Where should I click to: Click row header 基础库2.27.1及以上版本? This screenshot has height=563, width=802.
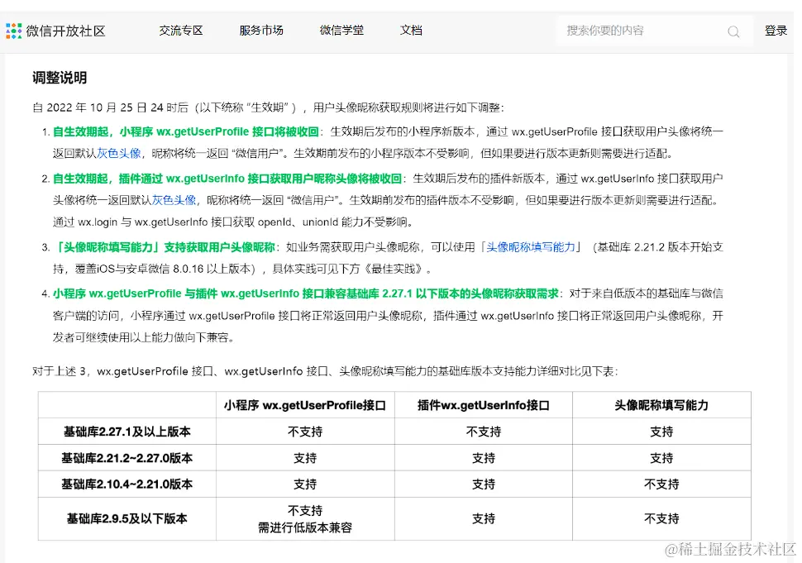(127, 432)
